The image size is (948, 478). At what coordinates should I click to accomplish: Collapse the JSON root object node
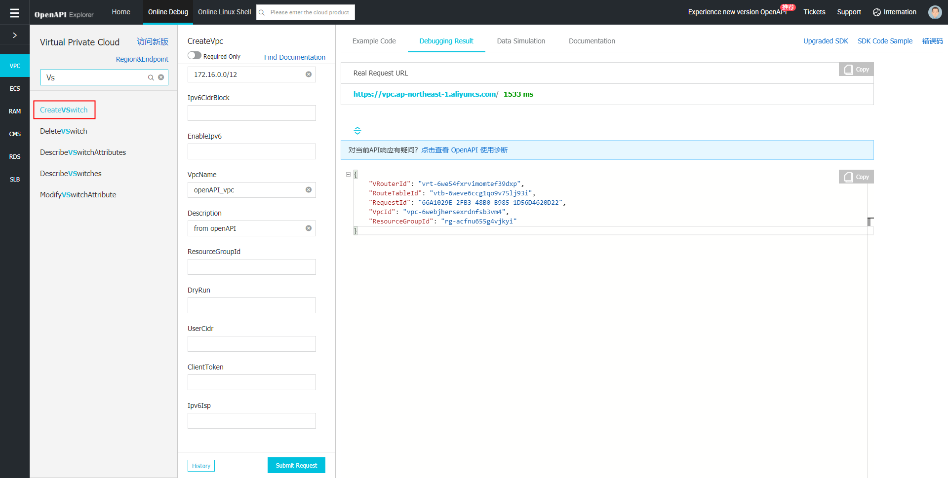(x=348, y=174)
